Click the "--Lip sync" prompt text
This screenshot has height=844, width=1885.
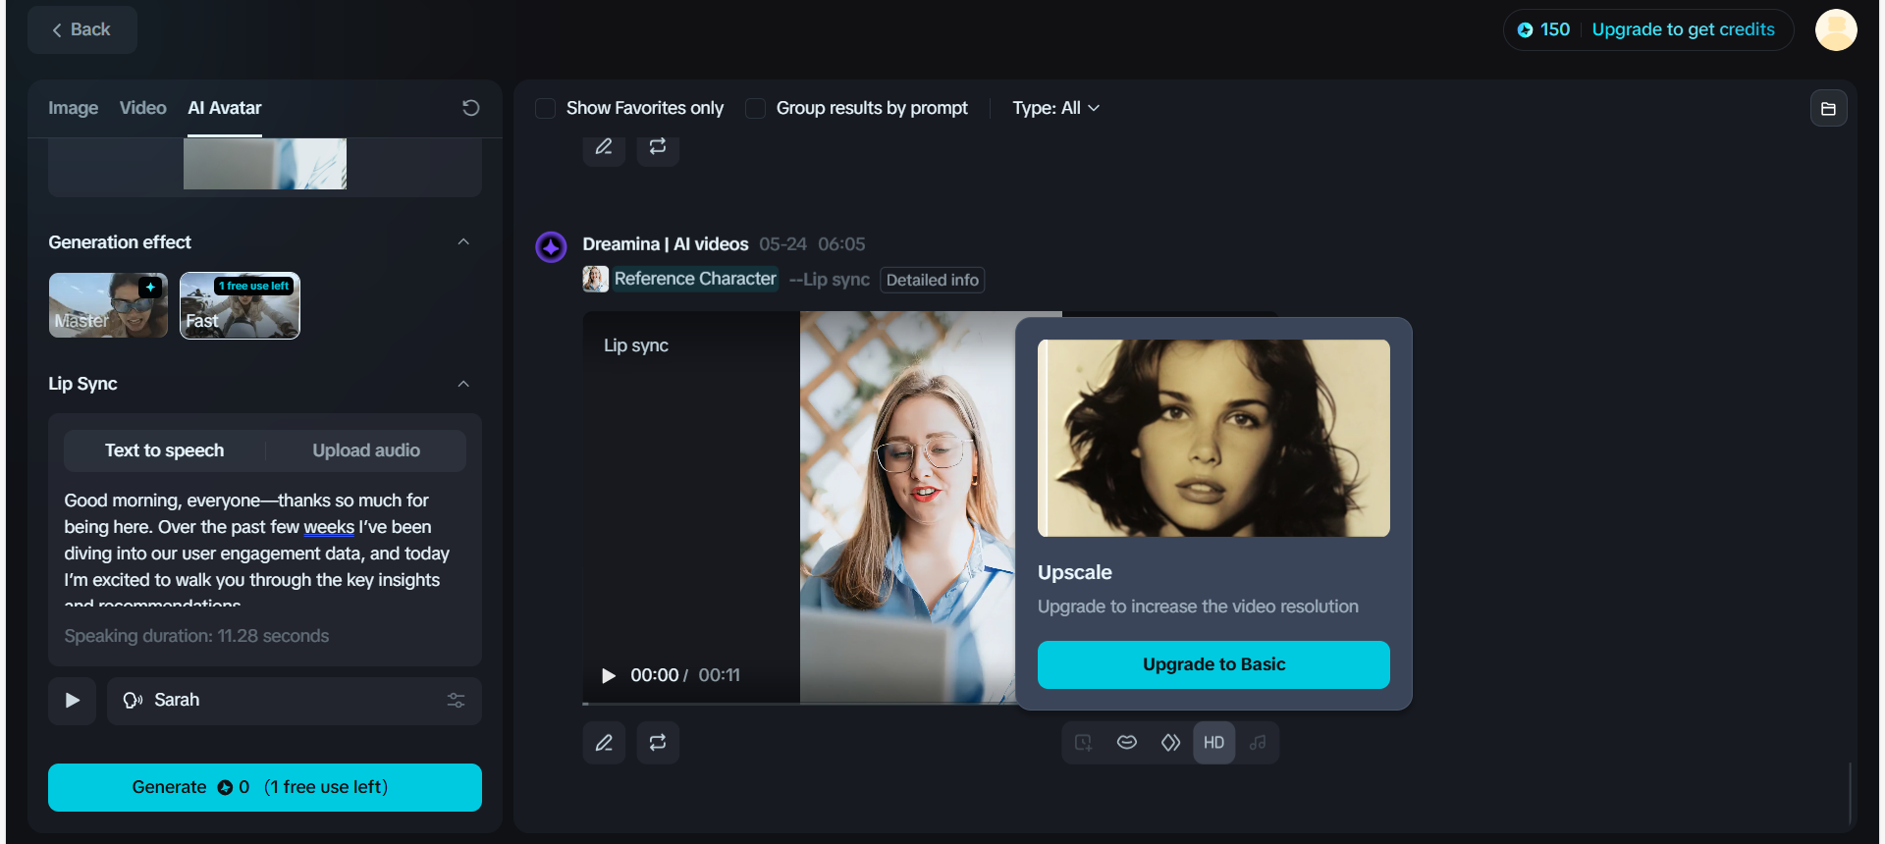(830, 280)
